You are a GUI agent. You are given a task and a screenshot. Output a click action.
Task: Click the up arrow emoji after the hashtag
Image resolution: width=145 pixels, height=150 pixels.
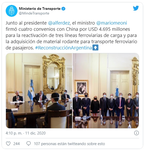96,48
